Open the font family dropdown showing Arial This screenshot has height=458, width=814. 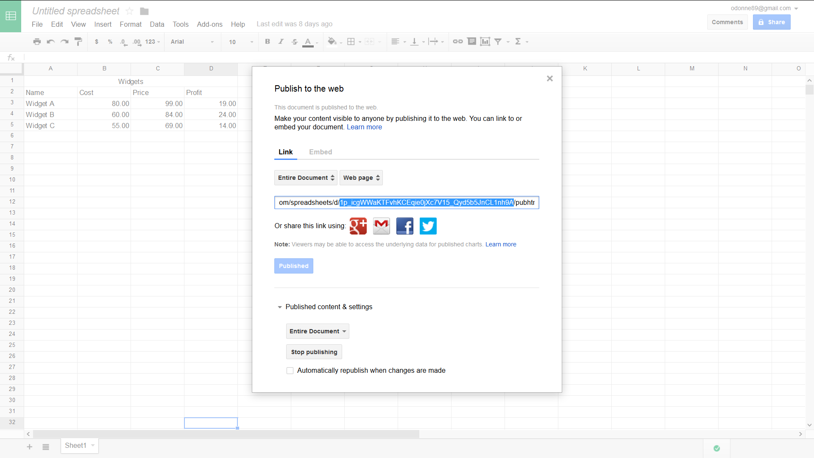click(x=192, y=42)
